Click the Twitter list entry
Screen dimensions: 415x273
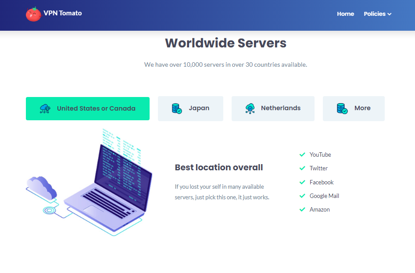pyautogui.click(x=318, y=169)
